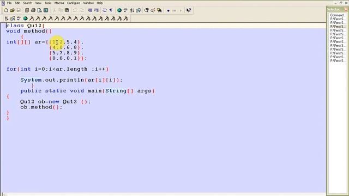Click the Print icon
Image resolution: width=349 pixels, height=196 pixels.
pyautogui.click(x=33, y=10)
